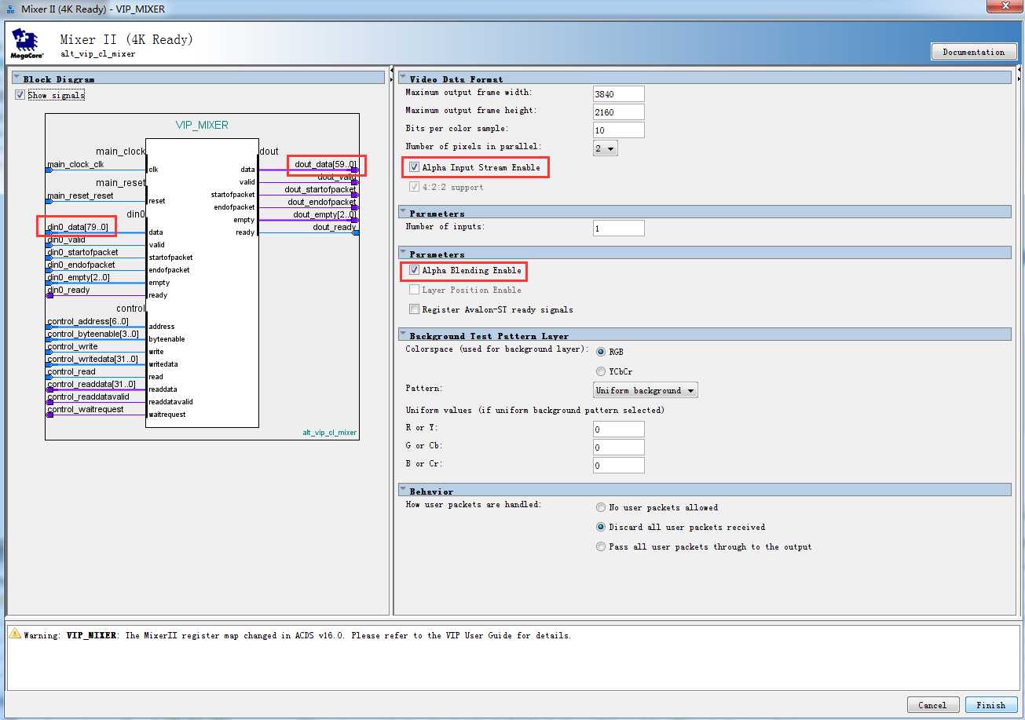Click the din0_ready signal label
1025x720 pixels.
click(x=68, y=290)
